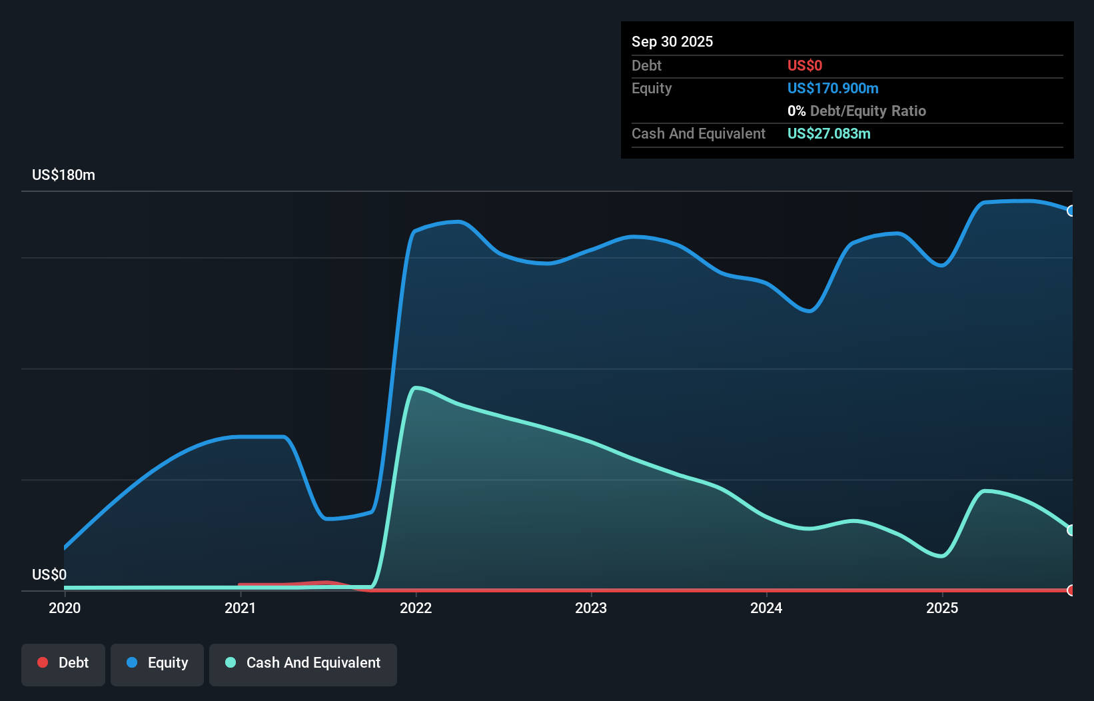
Task: Click the US$0 Debt value in tooltip
Action: click(x=805, y=65)
